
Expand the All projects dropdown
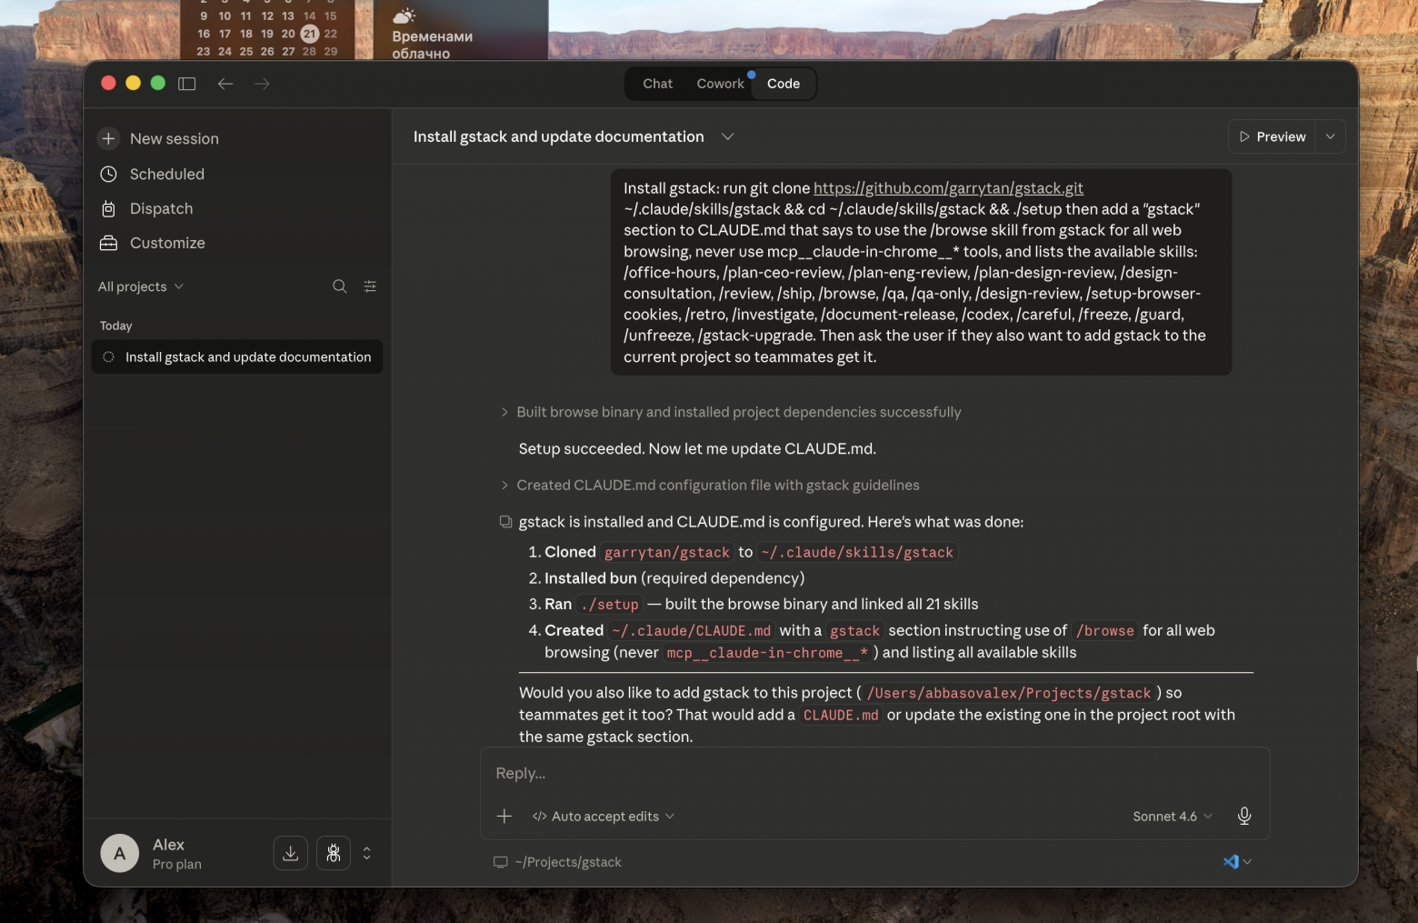pyautogui.click(x=140, y=286)
